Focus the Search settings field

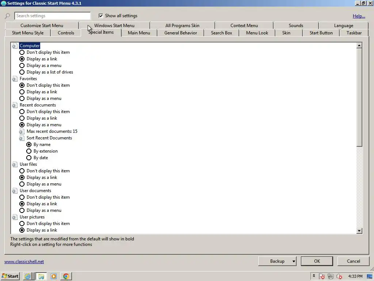tap(53, 16)
